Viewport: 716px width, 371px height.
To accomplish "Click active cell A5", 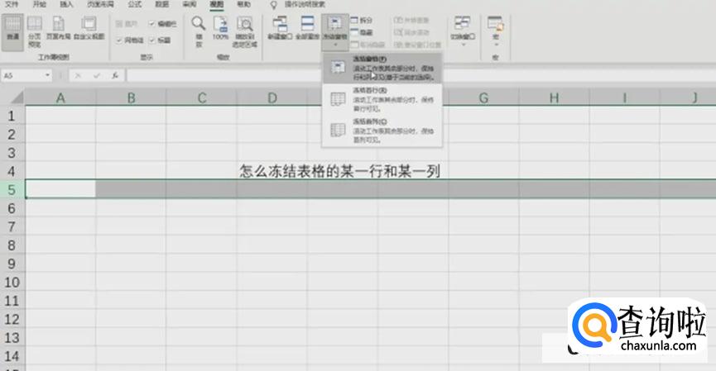I will 60,189.
